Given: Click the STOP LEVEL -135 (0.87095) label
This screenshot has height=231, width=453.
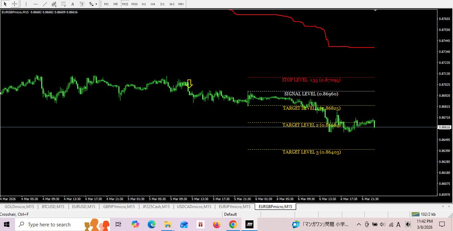Looking at the screenshot, I should (311, 80).
